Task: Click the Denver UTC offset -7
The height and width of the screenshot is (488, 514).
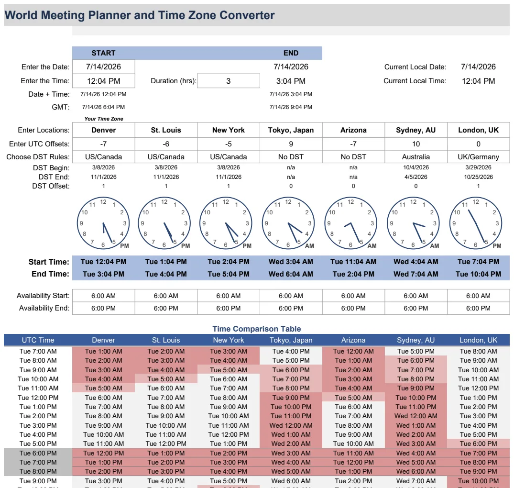Action: [x=104, y=144]
